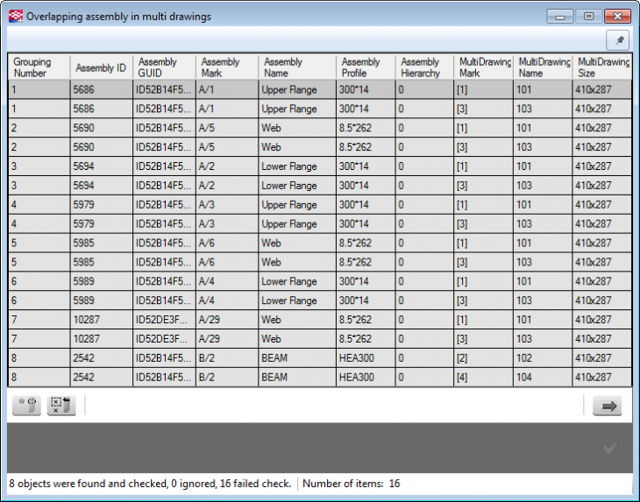Click Assembly ID 2542 in row with 104
The width and height of the screenshot is (640, 502).
(x=102, y=378)
